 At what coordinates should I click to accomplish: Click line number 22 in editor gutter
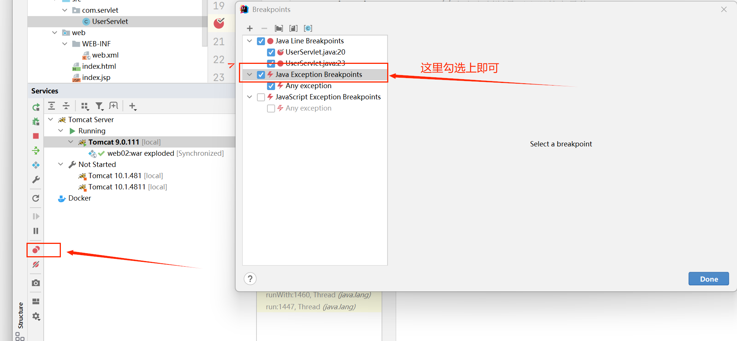point(219,59)
